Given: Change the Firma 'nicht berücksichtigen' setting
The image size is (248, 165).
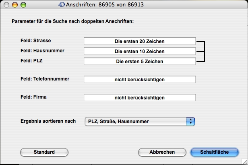Looking at the screenshot, I should [x=139, y=97].
